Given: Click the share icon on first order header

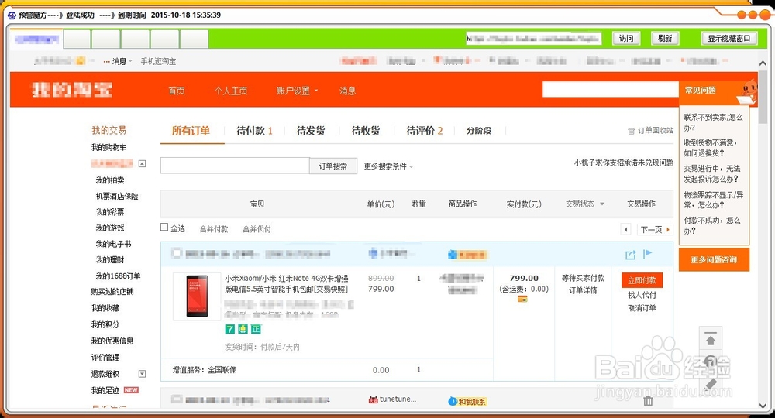Looking at the screenshot, I should point(630,255).
